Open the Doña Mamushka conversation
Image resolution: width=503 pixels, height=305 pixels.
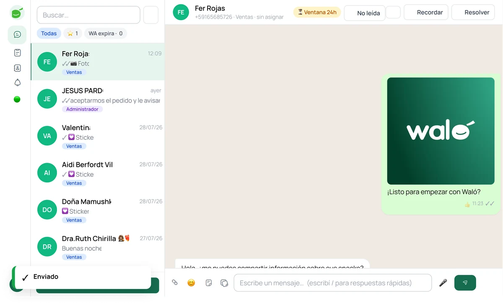pos(98,210)
